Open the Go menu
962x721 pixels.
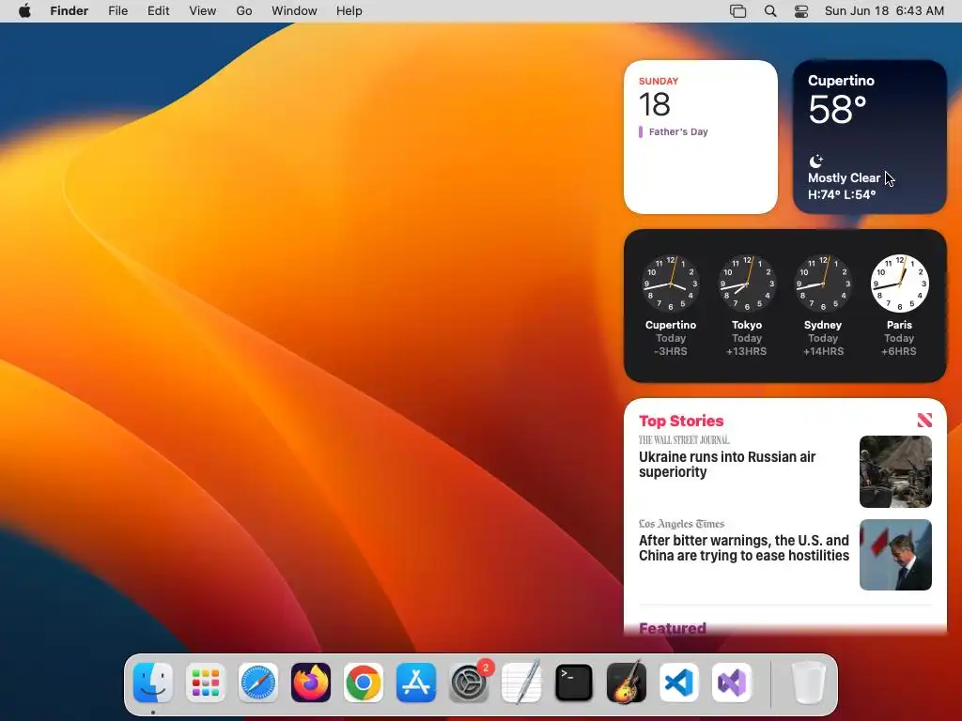[244, 11]
